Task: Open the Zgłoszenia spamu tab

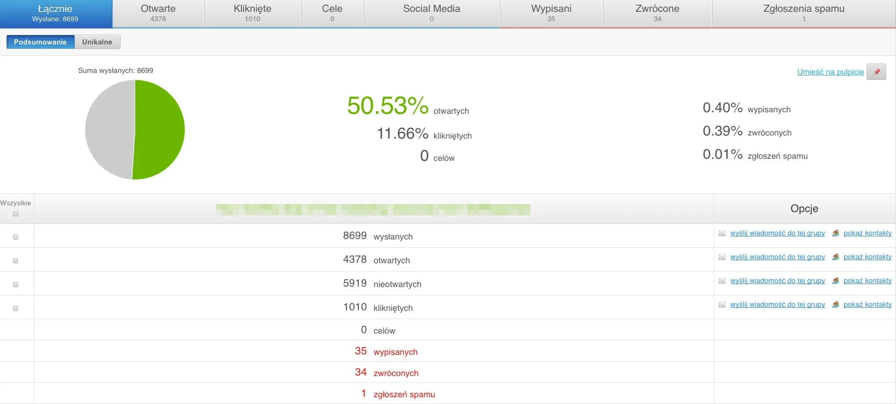Action: click(804, 13)
